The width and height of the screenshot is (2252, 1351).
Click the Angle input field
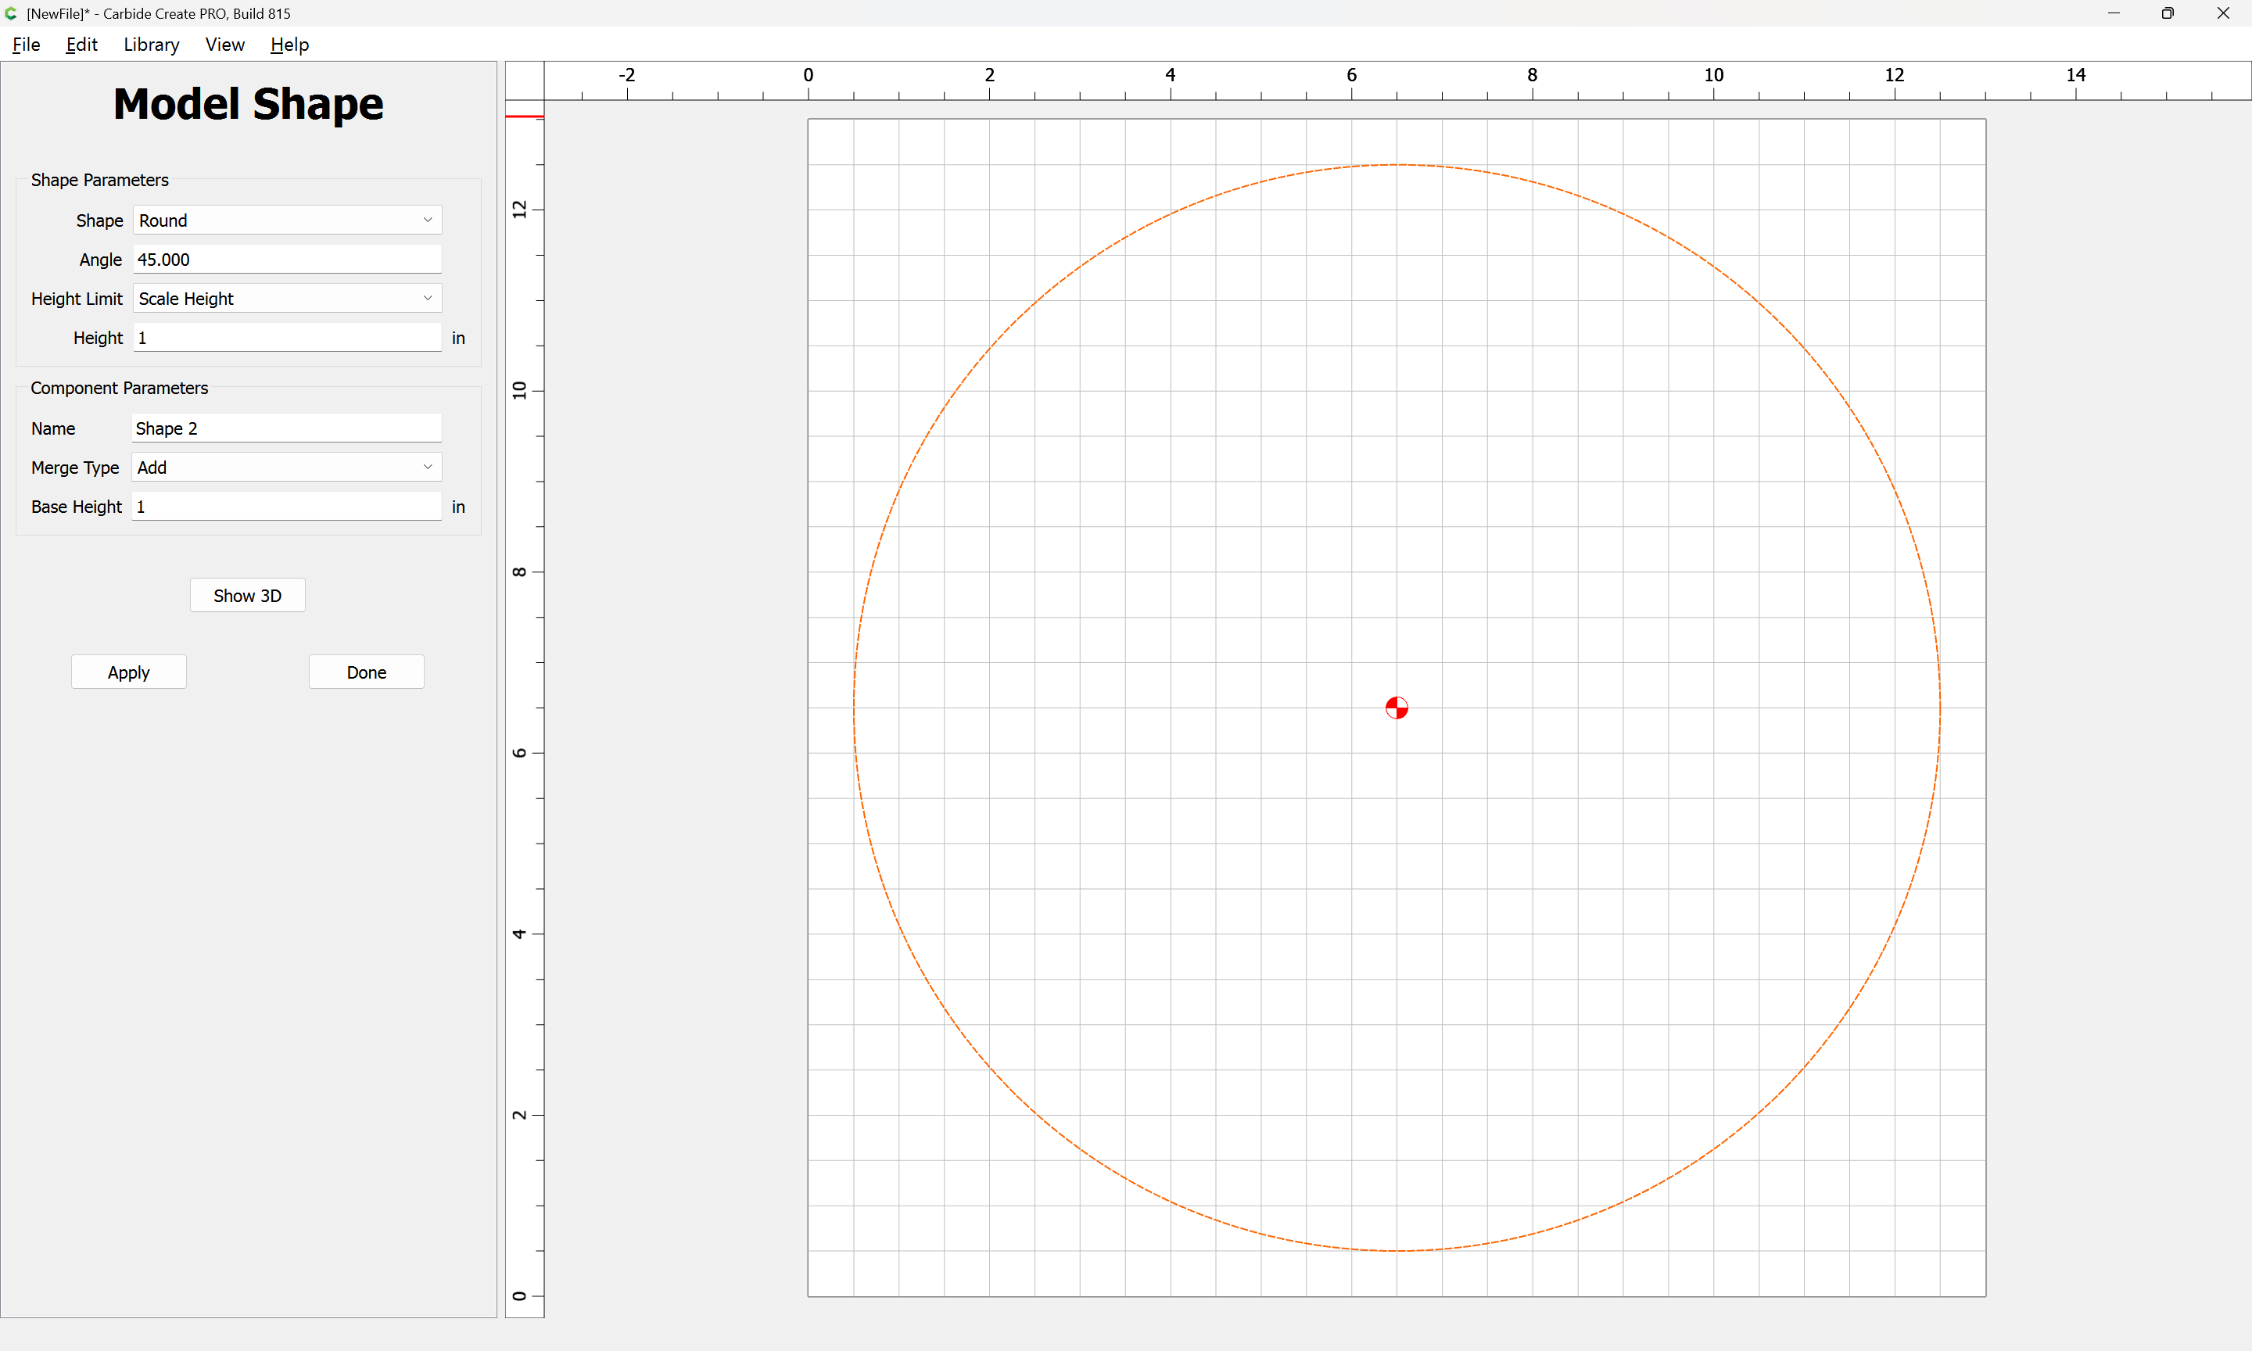pos(288,260)
